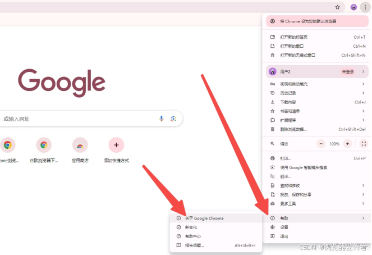
Task: Click the more tools toolbox icon
Action: coord(272,203)
